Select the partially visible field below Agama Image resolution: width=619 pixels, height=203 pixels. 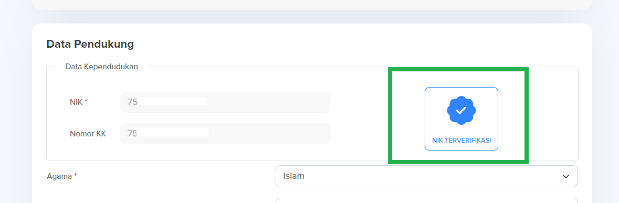coord(426,200)
